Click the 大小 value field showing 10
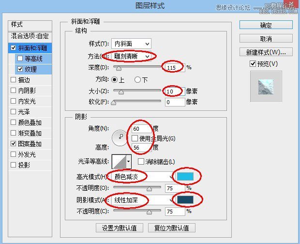The width and height of the screenshot is (300, 244). pyautogui.click(x=175, y=91)
